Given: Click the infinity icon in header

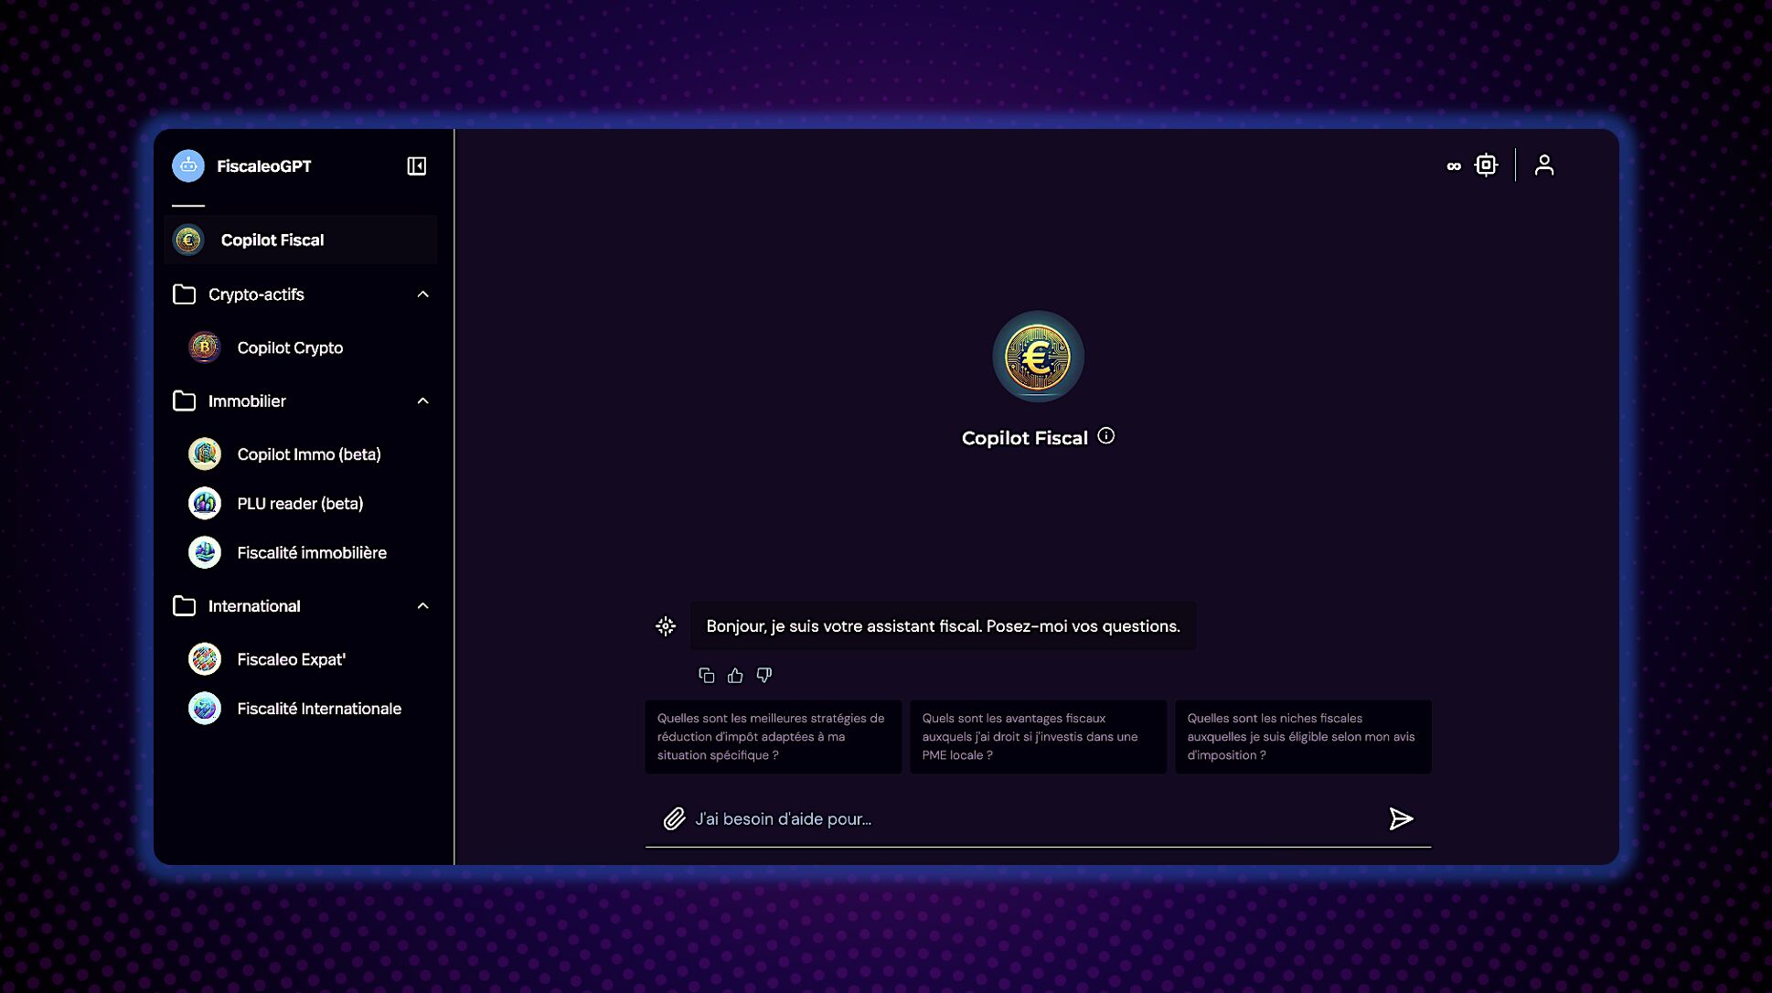Looking at the screenshot, I should pos(1453,165).
